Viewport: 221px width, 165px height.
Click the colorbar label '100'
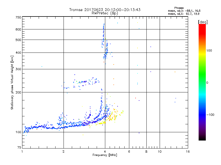pyautogui.click(x=209, y=51)
